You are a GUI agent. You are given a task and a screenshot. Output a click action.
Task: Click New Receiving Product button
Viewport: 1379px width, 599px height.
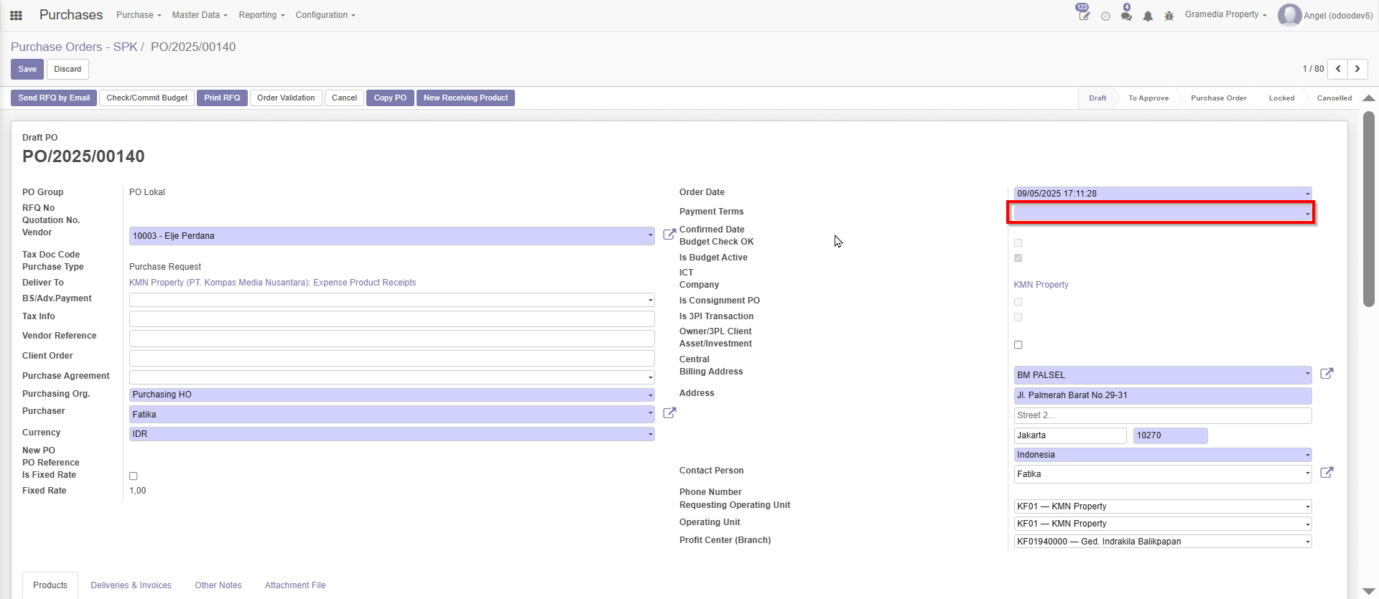pyautogui.click(x=465, y=98)
